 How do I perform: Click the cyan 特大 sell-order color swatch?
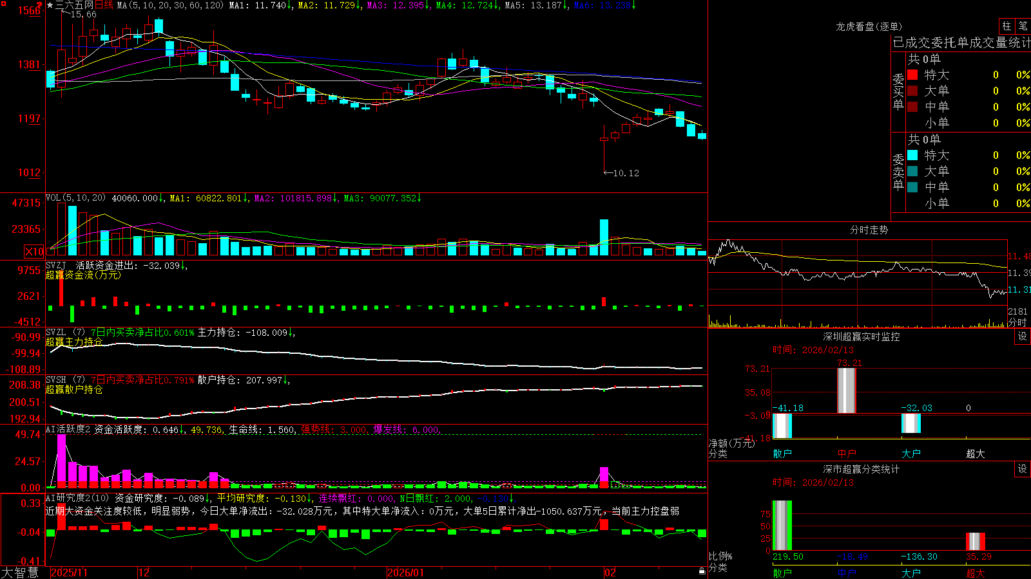pyautogui.click(x=912, y=155)
